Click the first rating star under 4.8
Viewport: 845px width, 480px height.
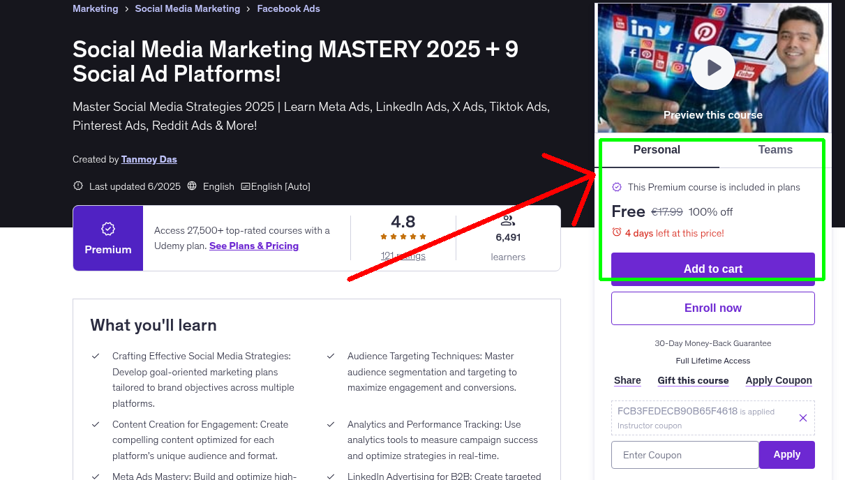tap(383, 236)
